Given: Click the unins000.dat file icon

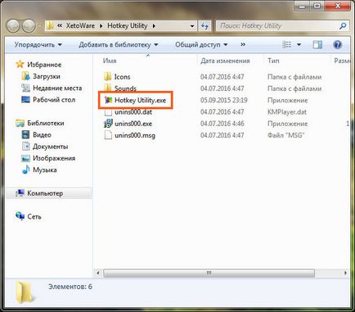Looking at the screenshot, I should click(x=108, y=112).
